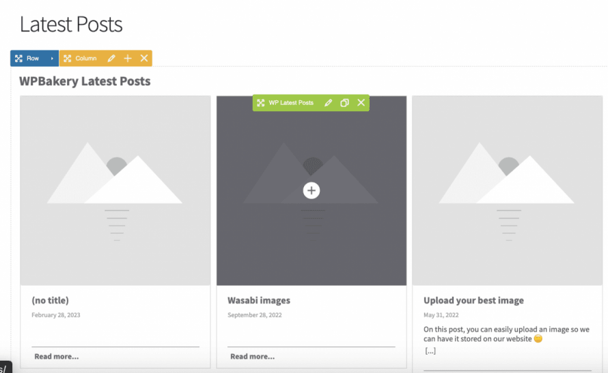Clone the WP Latest Posts element
This screenshot has height=373, width=608.
coord(344,103)
